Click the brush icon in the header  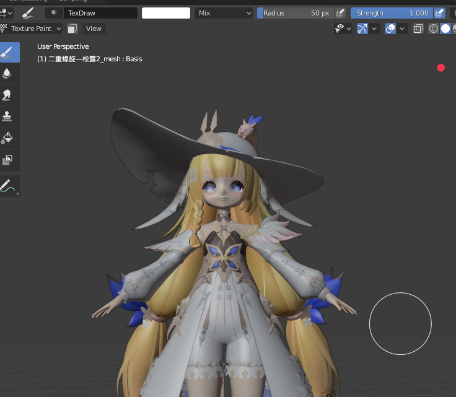pos(28,13)
